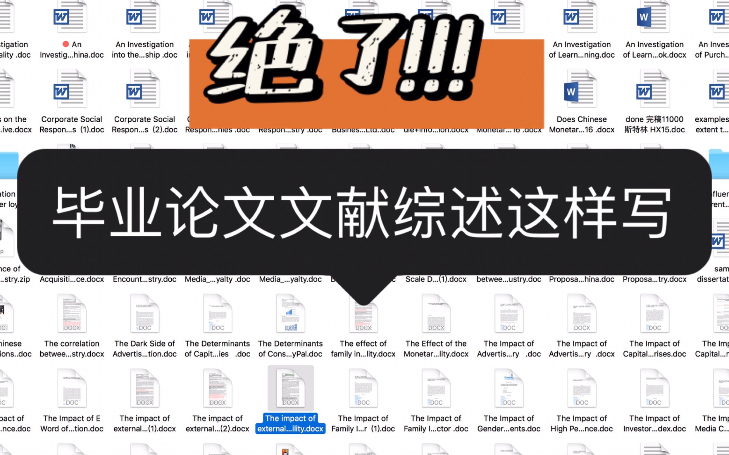Select the icon of The Impact of E Word of...tion.doc
Viewport: 729px width, 455px height.
point(72,388)
